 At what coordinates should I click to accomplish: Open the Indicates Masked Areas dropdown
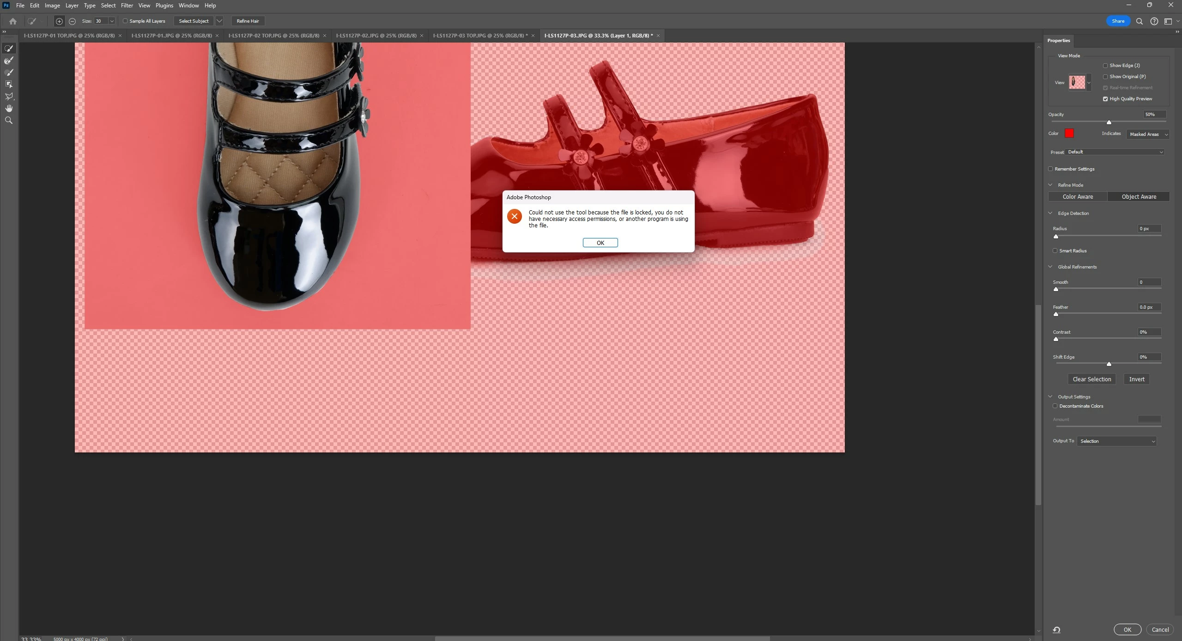pos(1148,134)
